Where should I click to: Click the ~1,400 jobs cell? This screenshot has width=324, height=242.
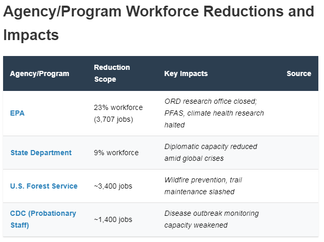coord(113,219)
